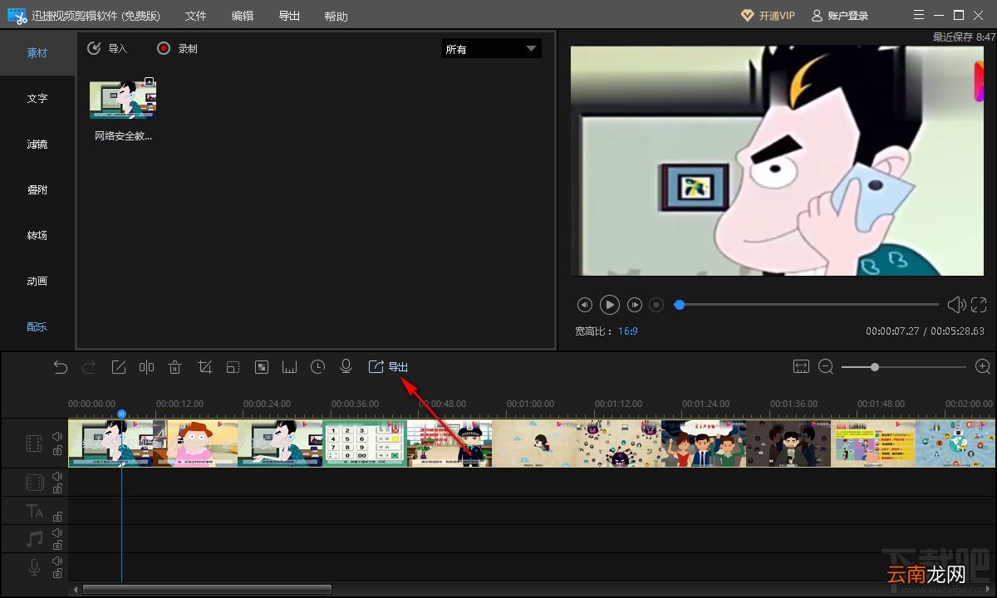Split the clip with the split tool

[147, 367]
